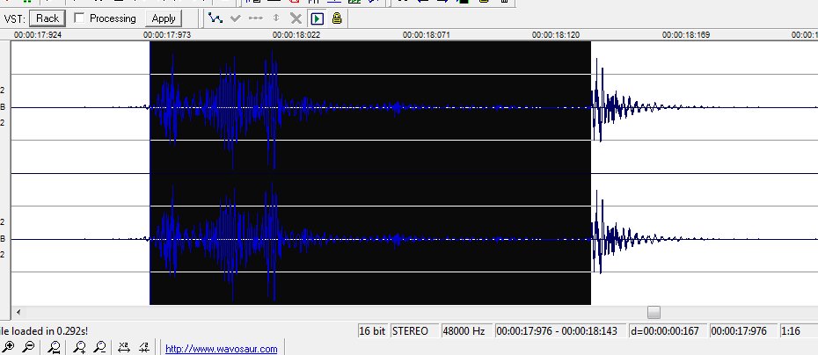
Task: Click the automation envelope icon
Action: pyautogui.click(x=215, y=18)
